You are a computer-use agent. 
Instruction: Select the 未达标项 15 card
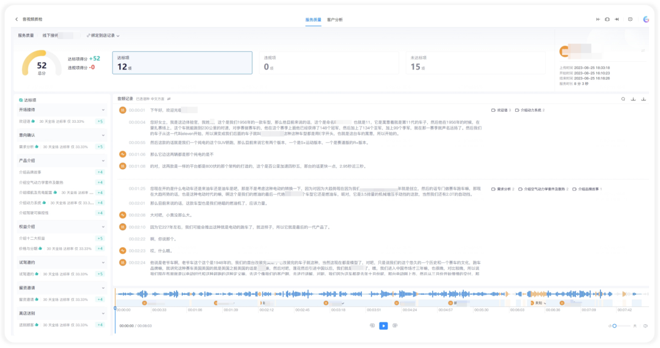click(x=475, y=63)
